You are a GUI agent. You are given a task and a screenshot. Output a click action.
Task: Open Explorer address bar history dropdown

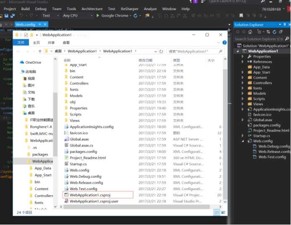[x=156, y=51]
